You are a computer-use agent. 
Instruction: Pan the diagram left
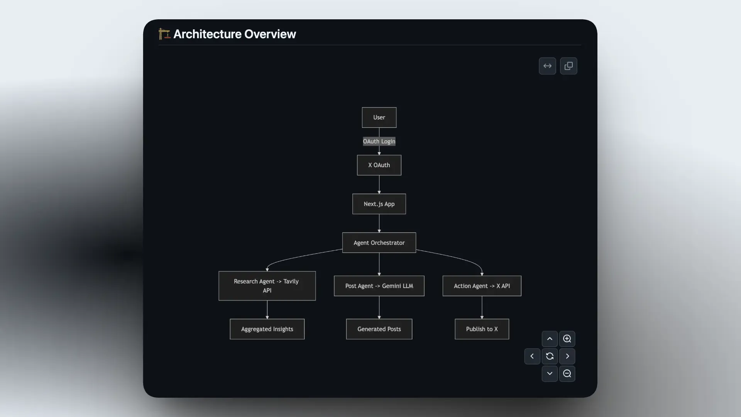pyautogui.click(x=532, y=356)
